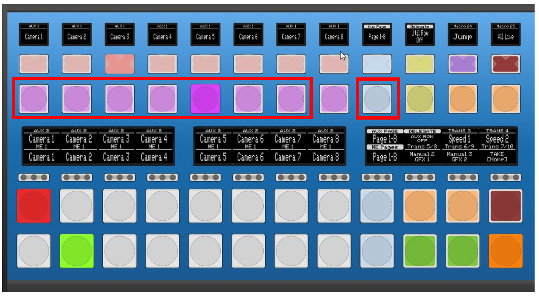Click the AUX 1 Camera 1 display
Image resolution: width=539 pixels, height=296 pixels.
(34, 34)
